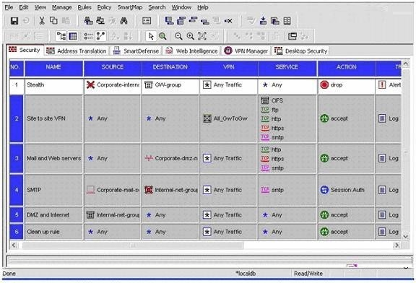Click Corporate-dmz-n destination in rule 3
The height and width of the screenshot is (283, 416).
point(171,158)
